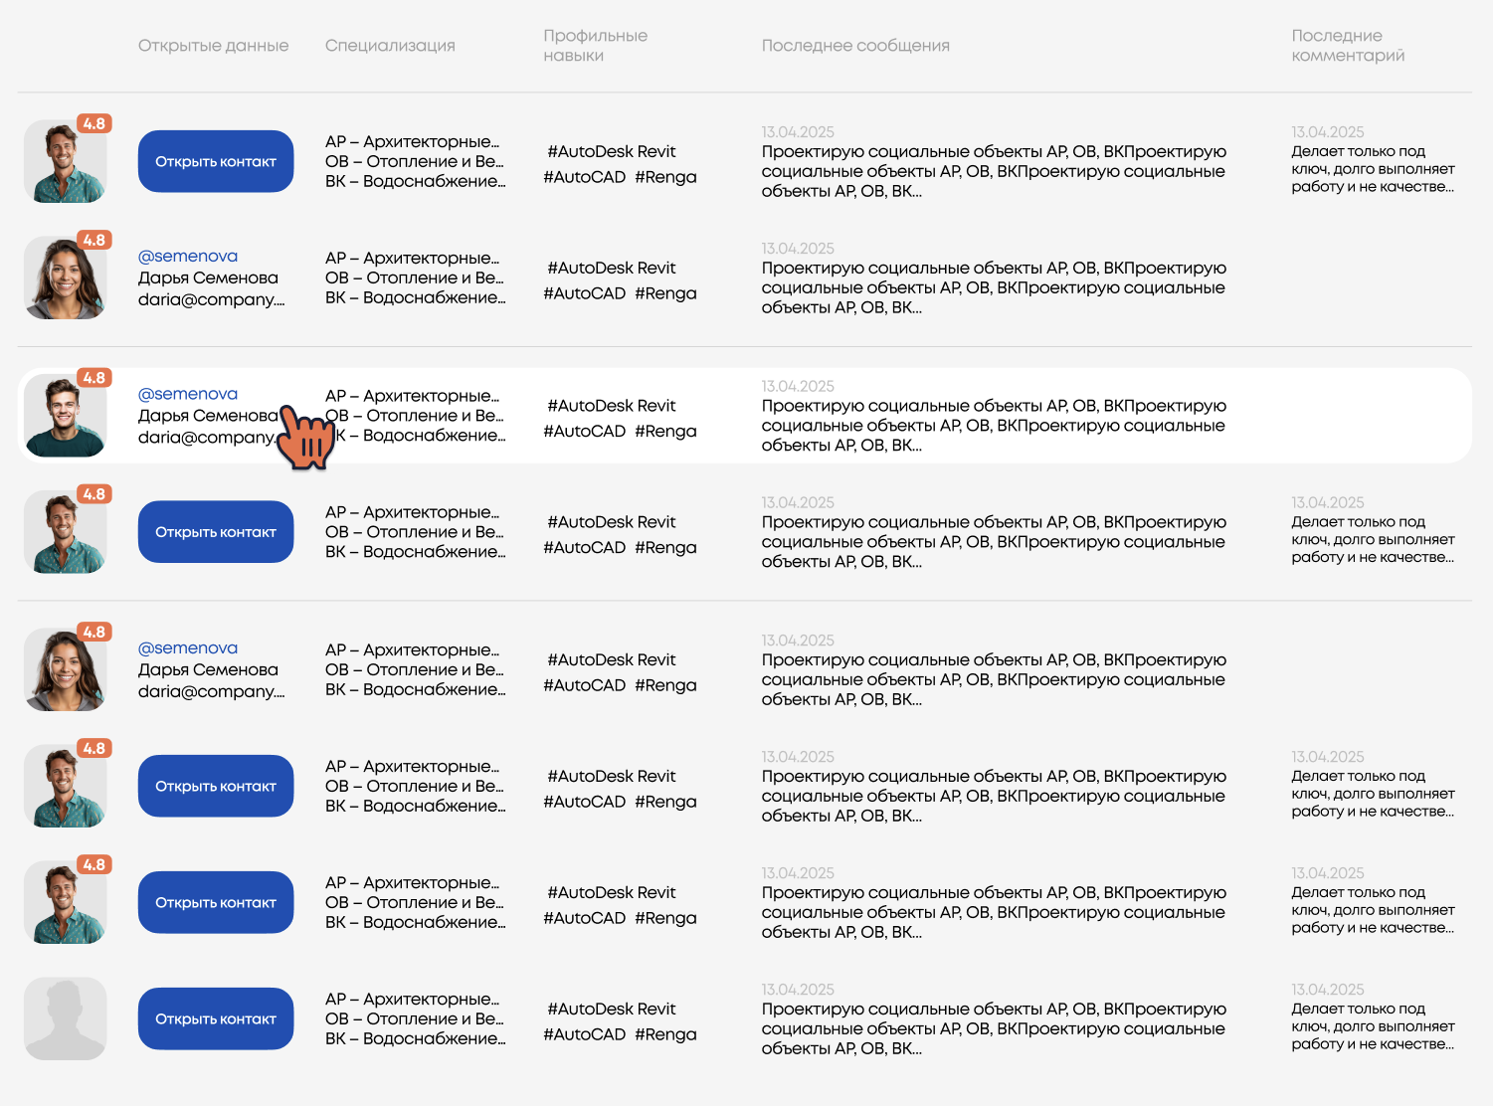Open the first row's comment starting Делает только под
The image size is (1493, 1106).
1373,169
